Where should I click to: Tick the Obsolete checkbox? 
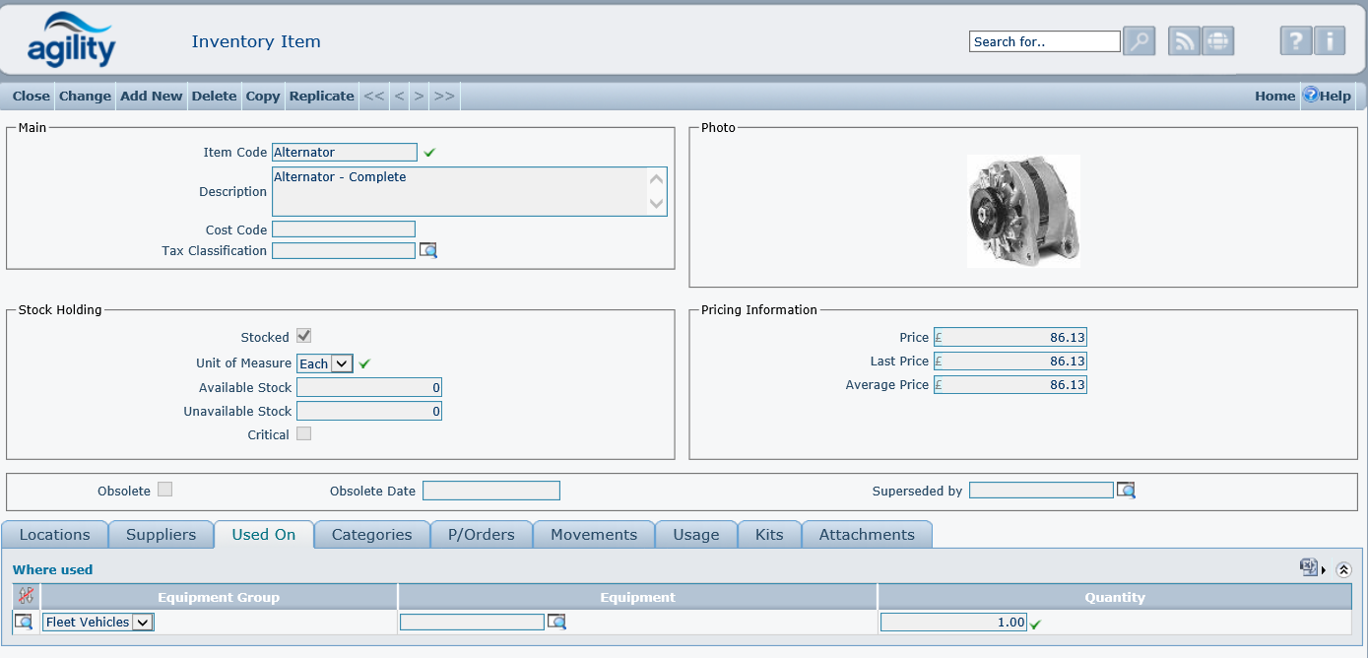pos(165,490)
